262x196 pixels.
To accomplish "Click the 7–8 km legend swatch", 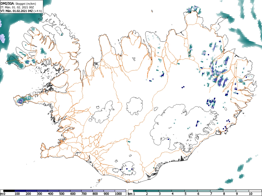I will 217,191.
